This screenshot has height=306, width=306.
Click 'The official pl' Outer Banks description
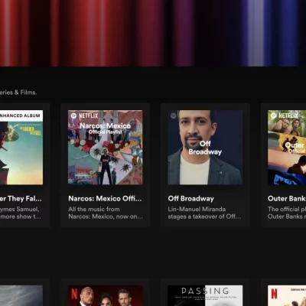(287, 213)
